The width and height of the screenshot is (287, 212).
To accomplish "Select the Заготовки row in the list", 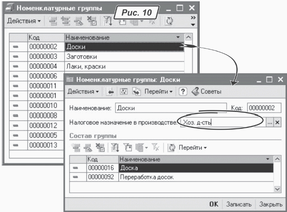I will (124, 56).
